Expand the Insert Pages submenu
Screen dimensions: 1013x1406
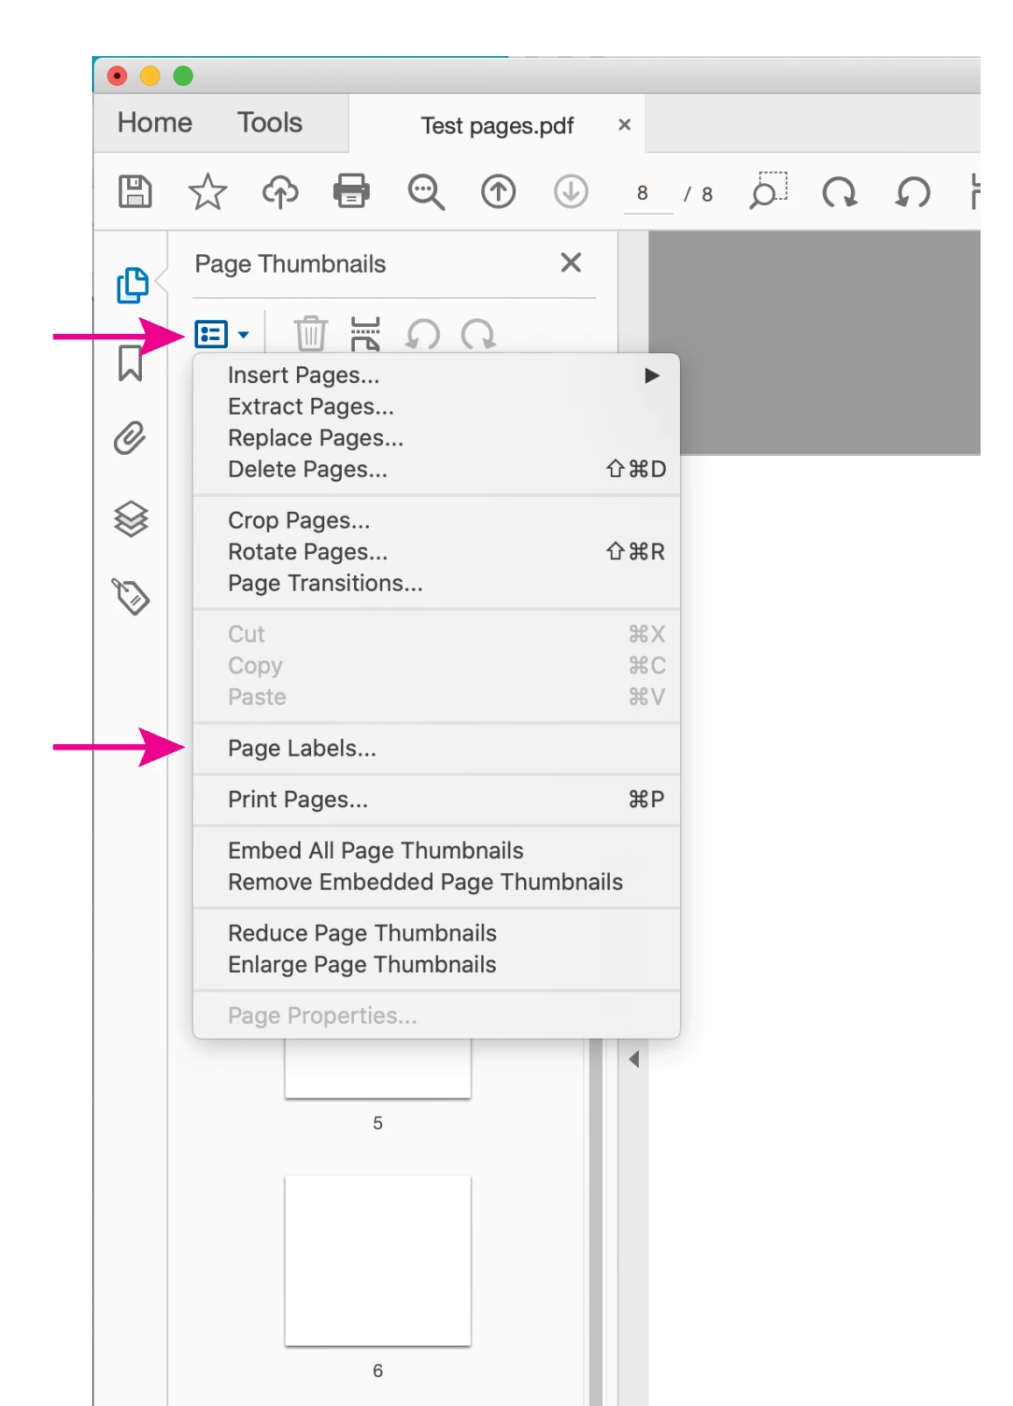pos(436,375)
